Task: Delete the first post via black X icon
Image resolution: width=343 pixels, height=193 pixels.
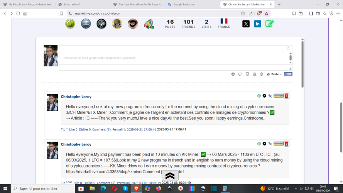Action: [264, 96]
